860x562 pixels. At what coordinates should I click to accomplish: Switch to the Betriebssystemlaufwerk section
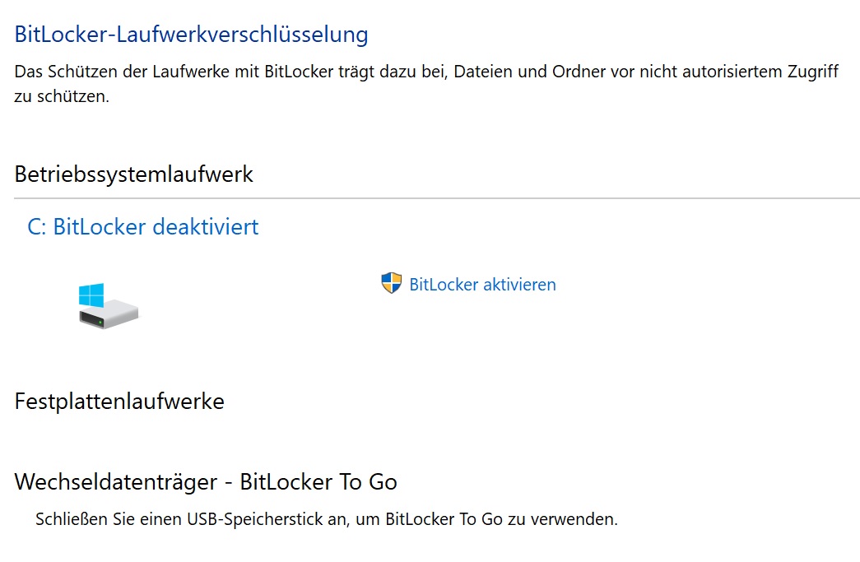[x=134, y=174]
